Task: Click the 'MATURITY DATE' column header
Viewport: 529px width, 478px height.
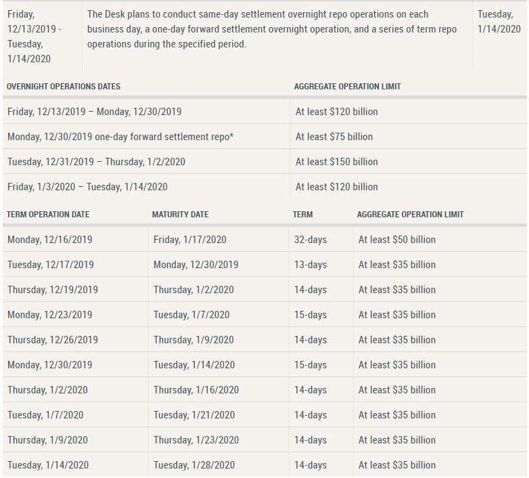Action: (180, 215)
